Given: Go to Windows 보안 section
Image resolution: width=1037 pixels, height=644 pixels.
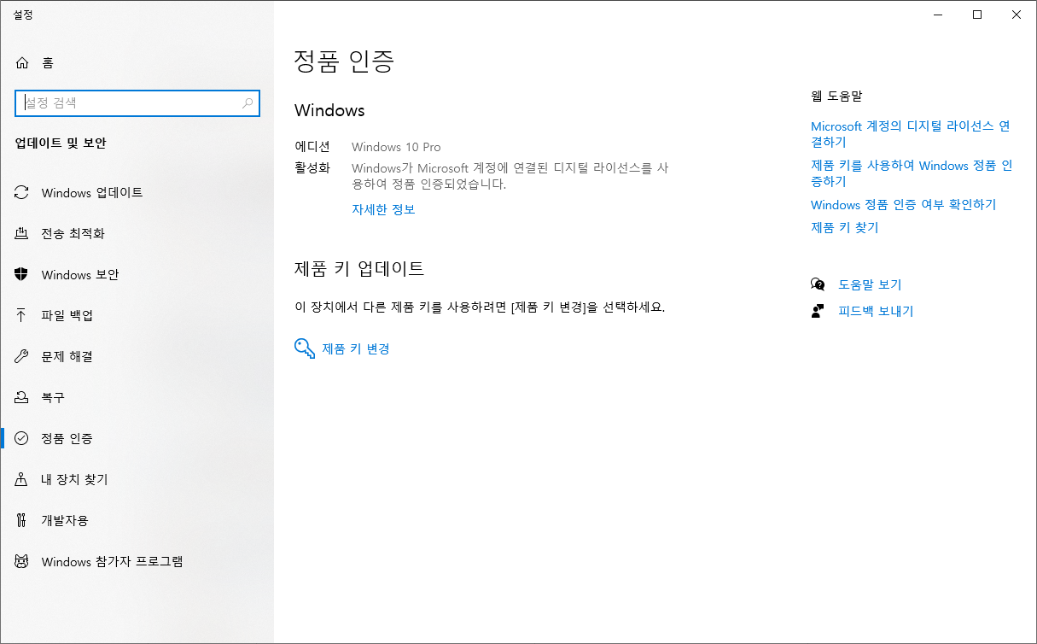Looking at the screenshot, I should [137, 274].
